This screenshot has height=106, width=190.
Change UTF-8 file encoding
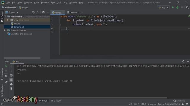click(143, 104)
